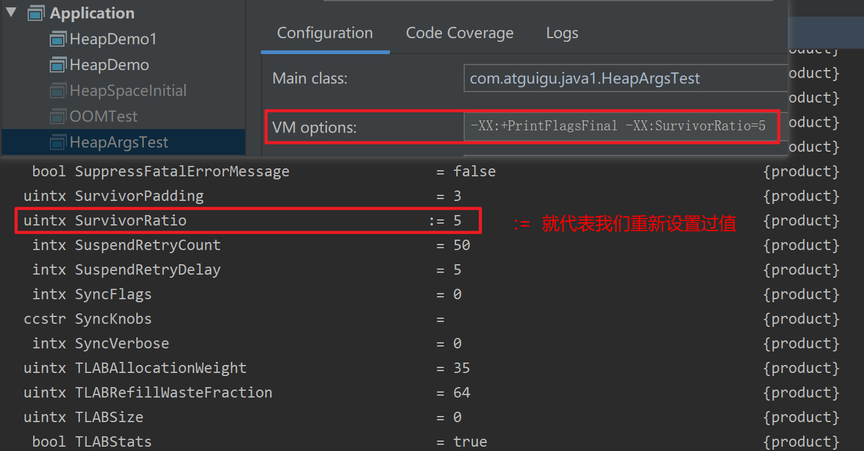Screen dimensions: 864x451
Task: Click the SuspendRetryCount line in console
Action: pos(147,245)
